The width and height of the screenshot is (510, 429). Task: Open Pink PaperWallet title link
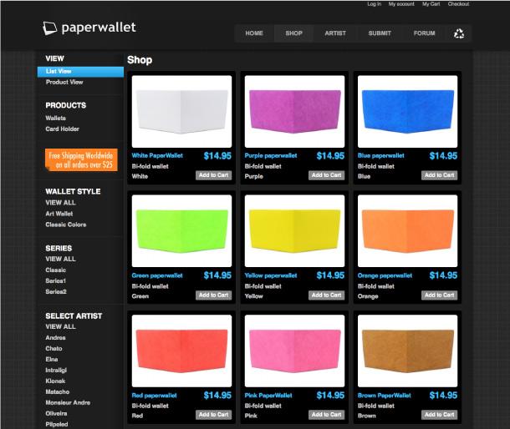[x=268, y=396]
